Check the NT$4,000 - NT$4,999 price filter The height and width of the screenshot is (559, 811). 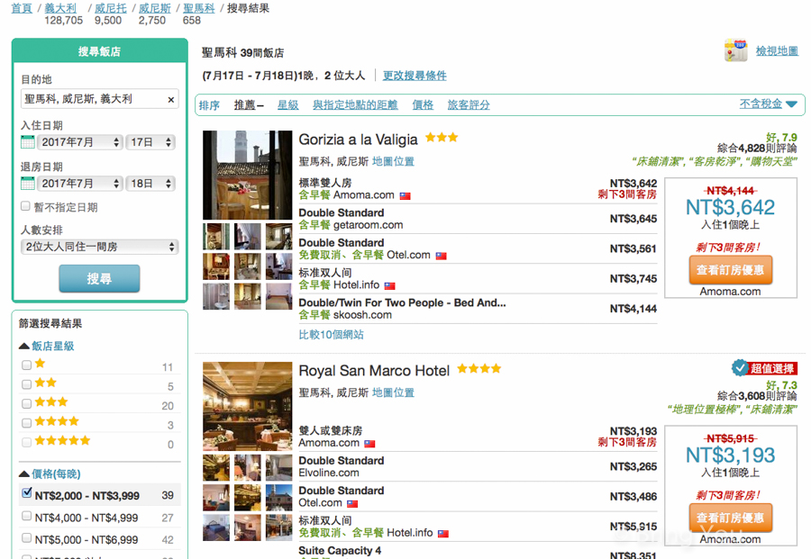26,516
